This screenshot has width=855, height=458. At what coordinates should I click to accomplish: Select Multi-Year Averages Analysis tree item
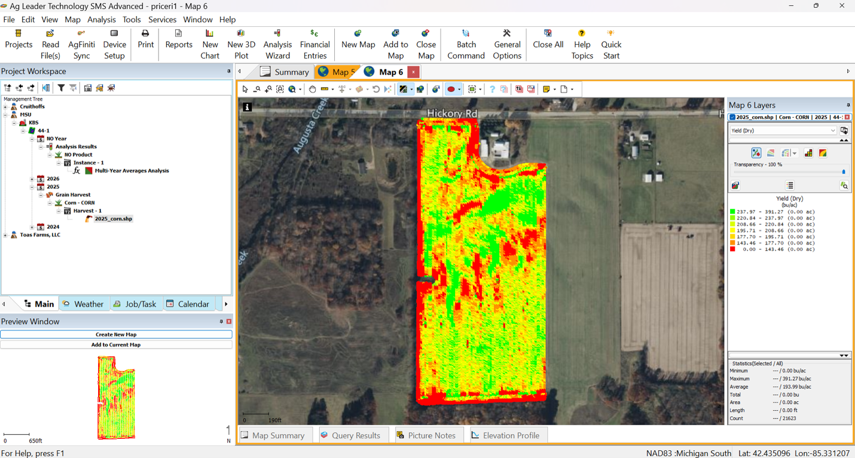pos(132,170)
